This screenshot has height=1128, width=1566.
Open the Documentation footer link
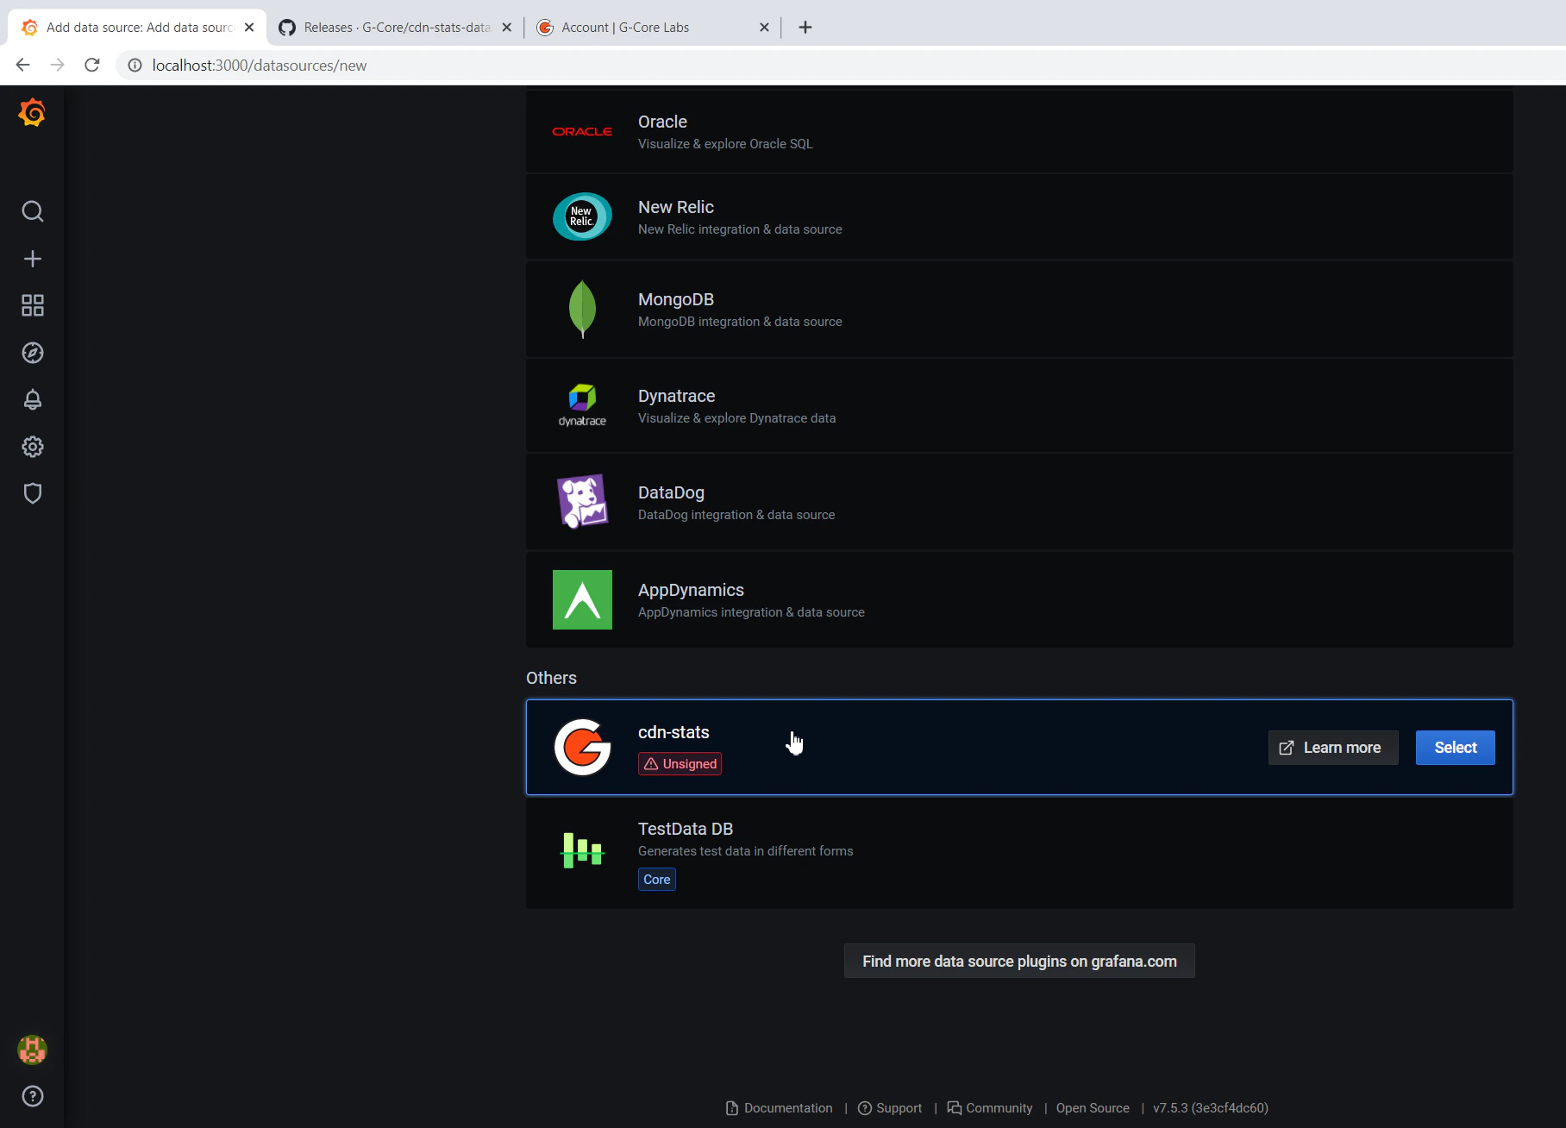(x=786, y=1108)
